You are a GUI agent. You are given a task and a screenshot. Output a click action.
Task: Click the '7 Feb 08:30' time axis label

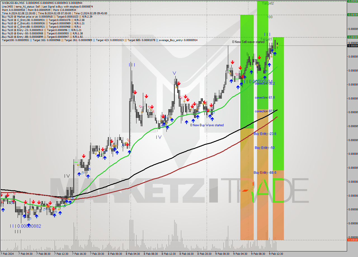(x=43, y=254)
